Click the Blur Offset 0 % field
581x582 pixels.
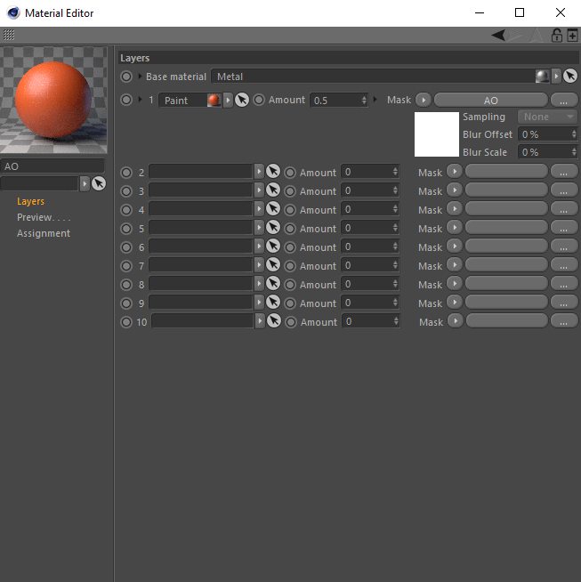(x=547, y=134)
